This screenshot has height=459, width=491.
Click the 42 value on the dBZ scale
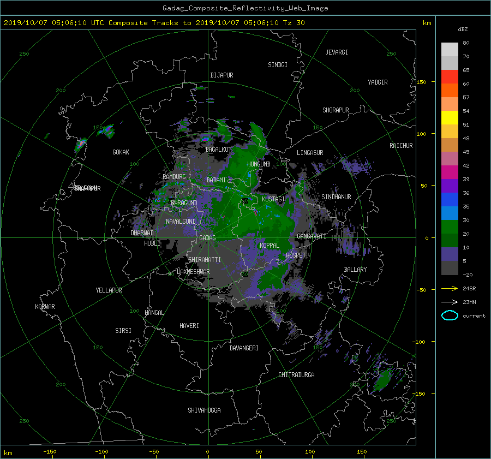point(466,166)
